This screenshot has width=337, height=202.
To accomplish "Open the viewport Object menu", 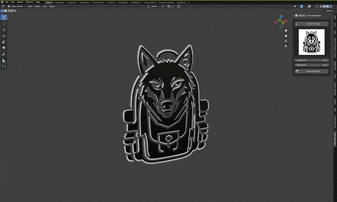I will coord(52,7).
